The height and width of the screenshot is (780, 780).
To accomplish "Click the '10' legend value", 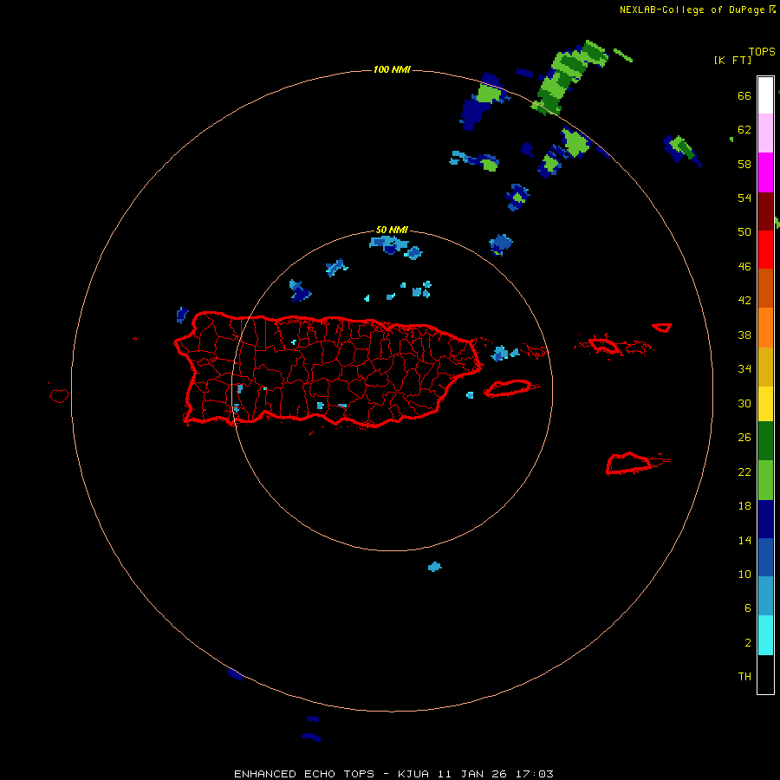I will pyautogui.click(x=744, y=574).
